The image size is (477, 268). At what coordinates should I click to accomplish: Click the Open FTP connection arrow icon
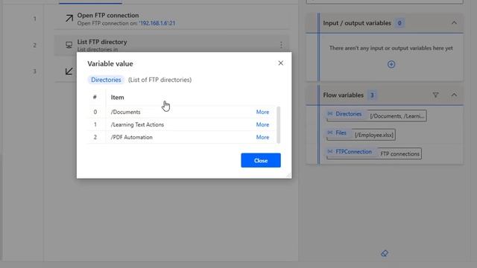(x=69, y=19)
